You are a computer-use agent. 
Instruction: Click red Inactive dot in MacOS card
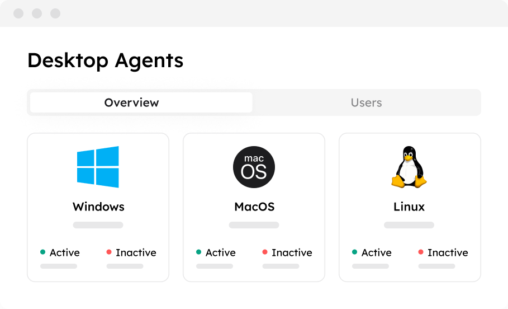[x=265, y=252]
